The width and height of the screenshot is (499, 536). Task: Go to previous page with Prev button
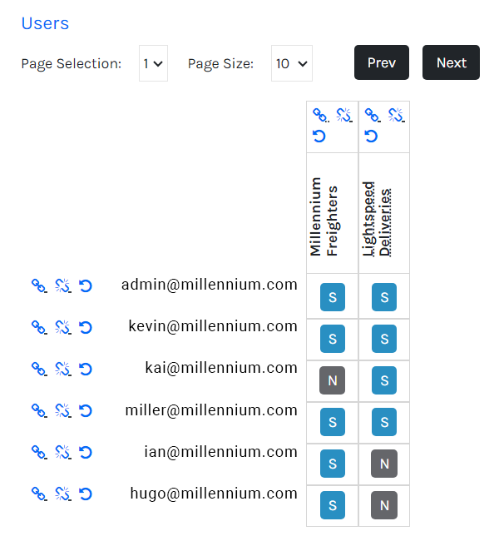coord(382,62)
